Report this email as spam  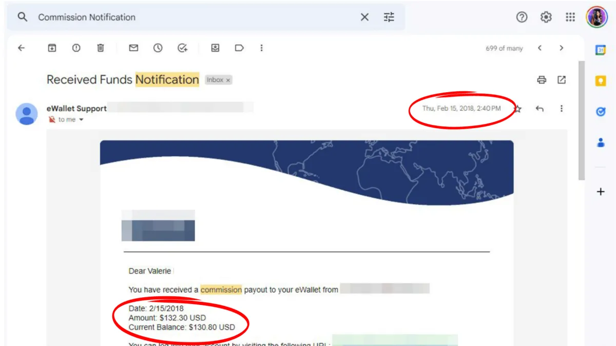point(76,48)
